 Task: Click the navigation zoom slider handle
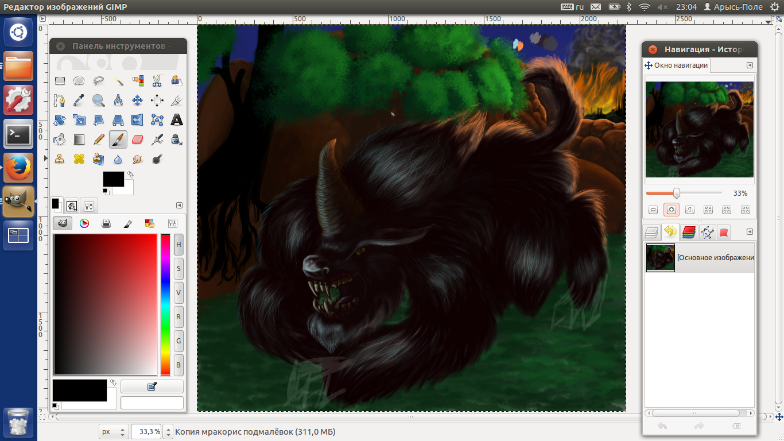[x=677, y=193]
